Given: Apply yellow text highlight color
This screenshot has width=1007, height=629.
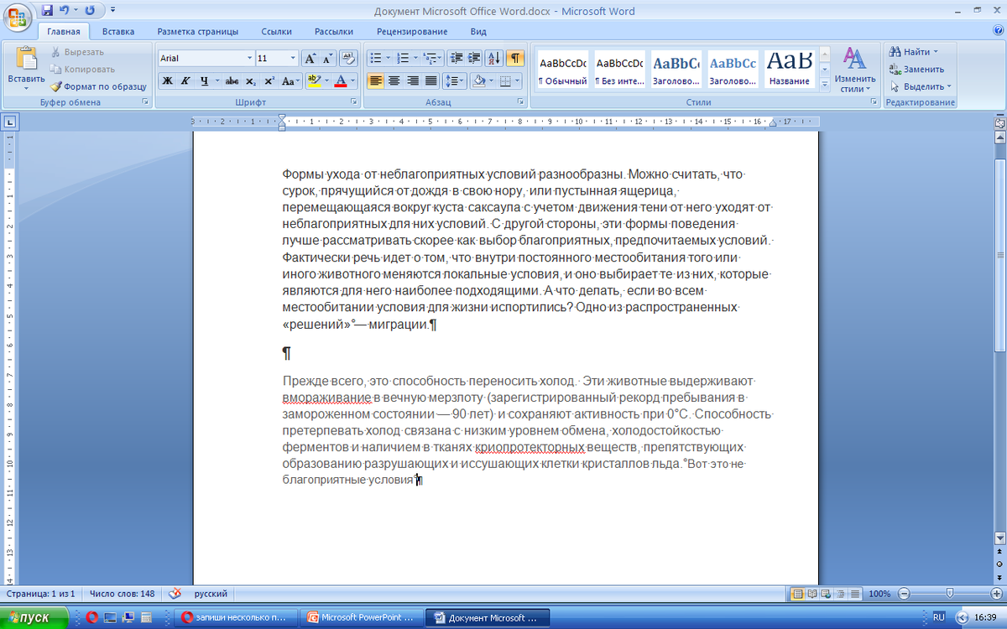Looking at the screenshot, I should click(313, 81).
